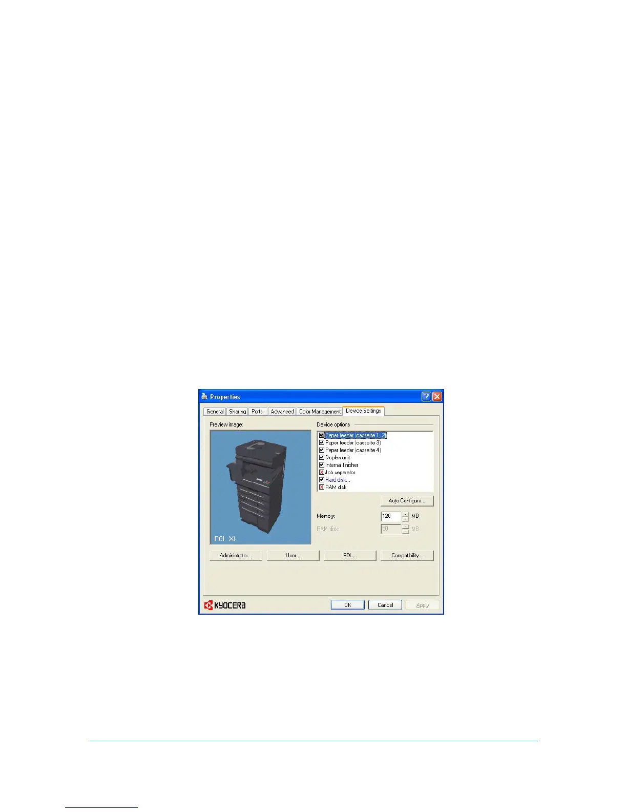Click the help question mark button
The width and height of the screenshot is (627, 812).
(426, 396)
